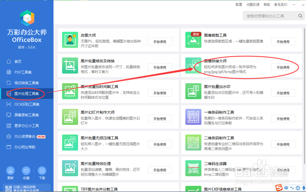Open PDF工具集 in sidebar

click(27, 72)
